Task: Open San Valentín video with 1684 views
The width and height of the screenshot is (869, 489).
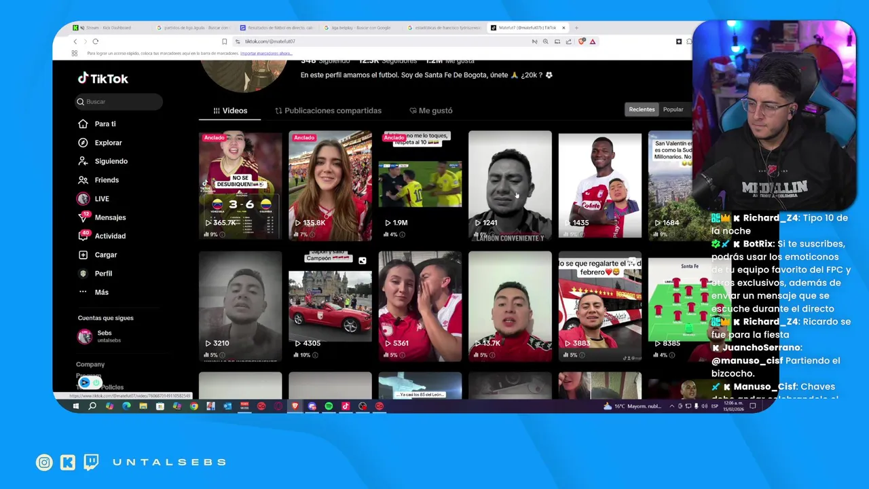Action: click(670, 185)
